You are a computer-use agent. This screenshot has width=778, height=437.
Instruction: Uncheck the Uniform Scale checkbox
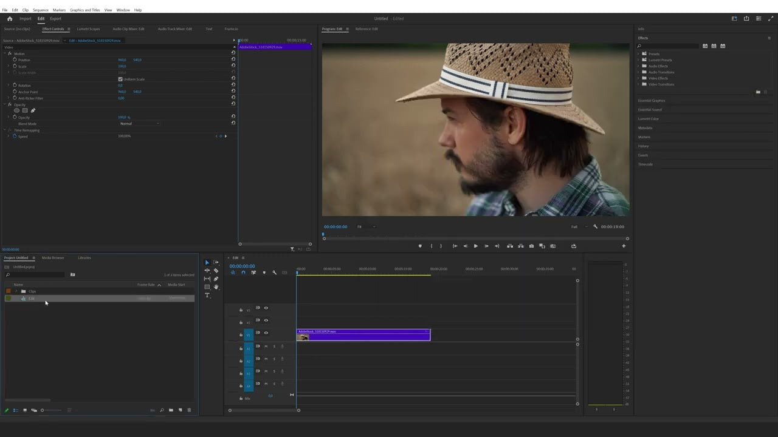[x=120, y=79]
